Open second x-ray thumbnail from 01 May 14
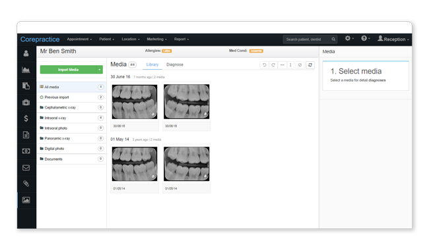Screen dimensions: 429x250 tap(187, 164)
